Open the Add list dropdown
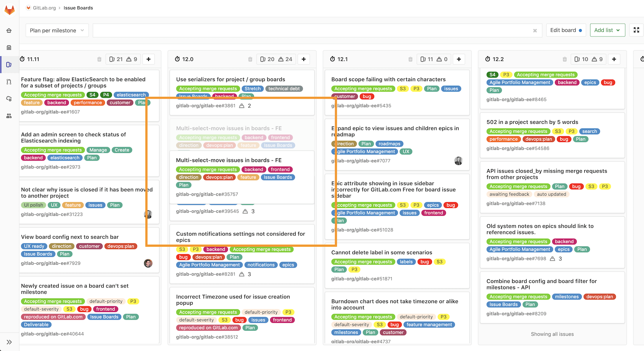This screenshot has width=644, height=351. (608, 30)
